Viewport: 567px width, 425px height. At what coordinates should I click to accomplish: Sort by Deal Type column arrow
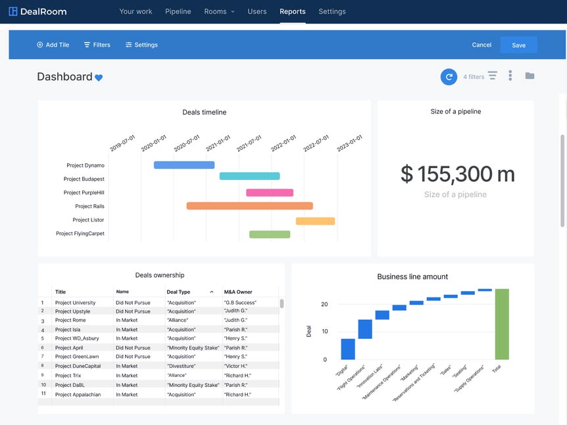212,292
